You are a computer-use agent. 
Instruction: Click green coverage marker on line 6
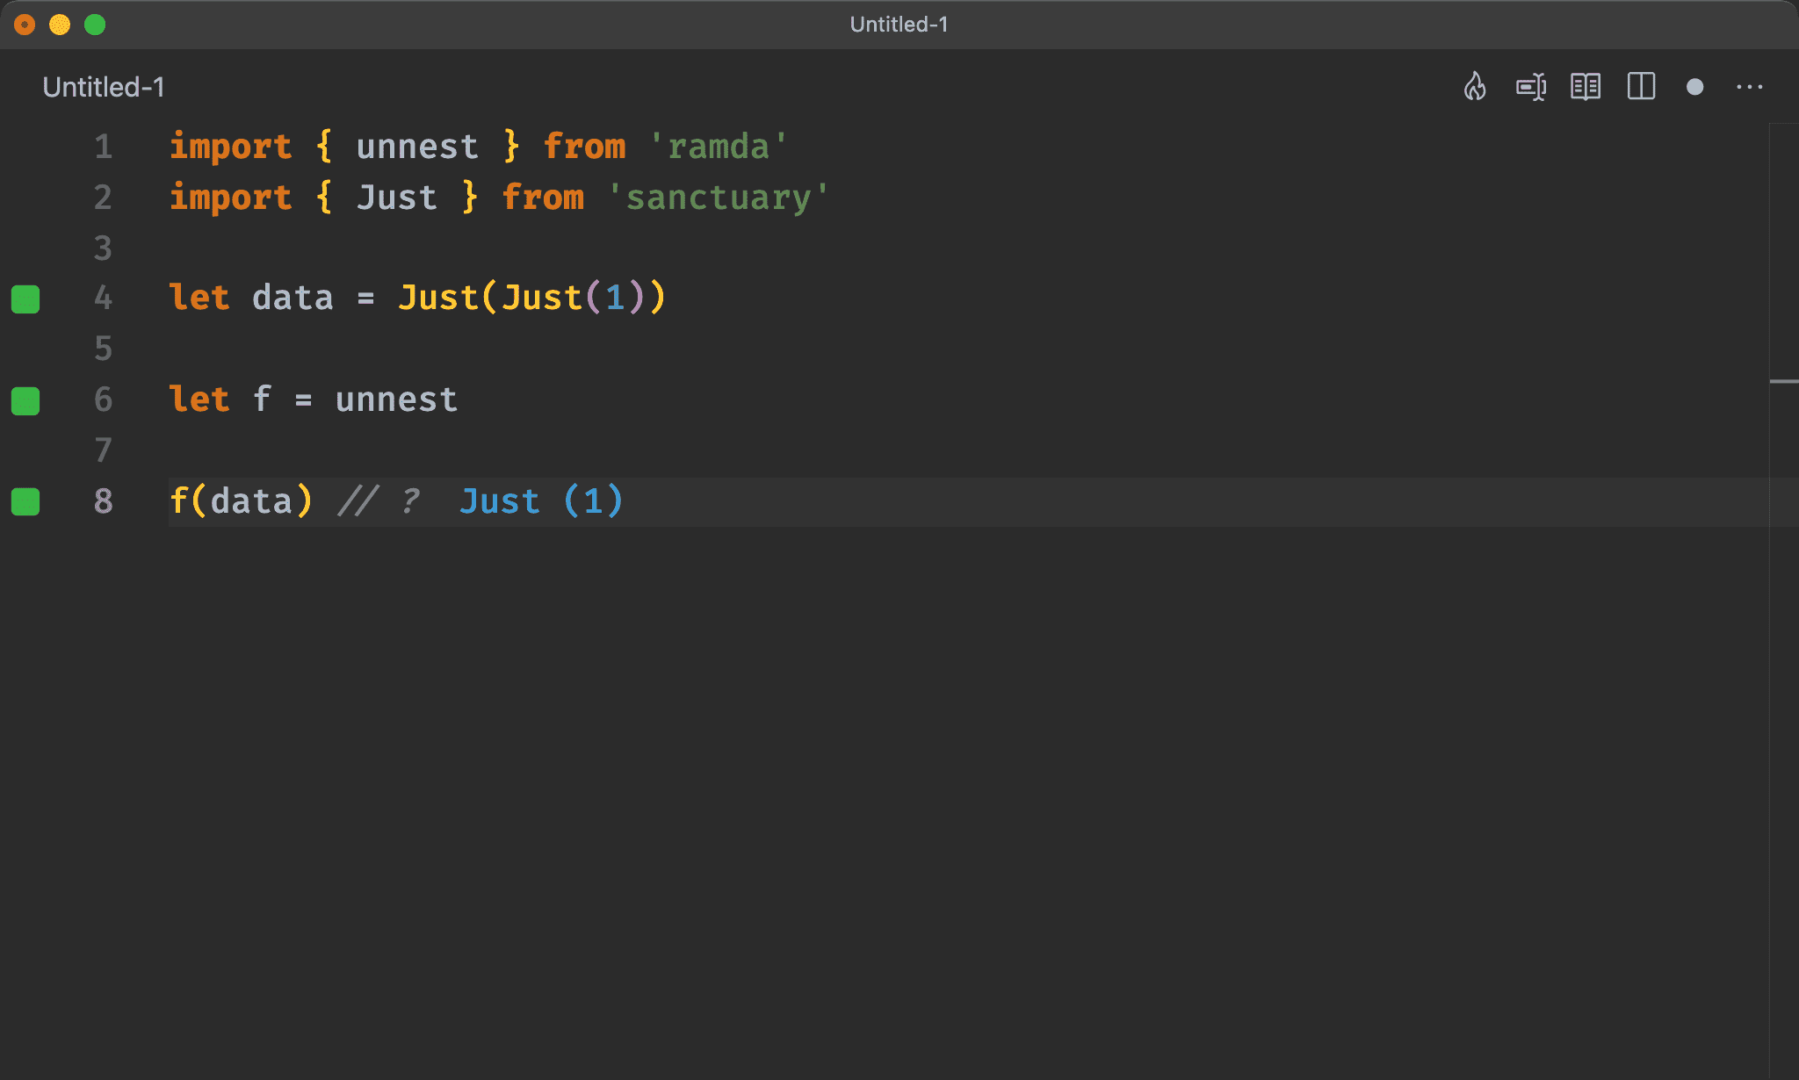[25, 400]
